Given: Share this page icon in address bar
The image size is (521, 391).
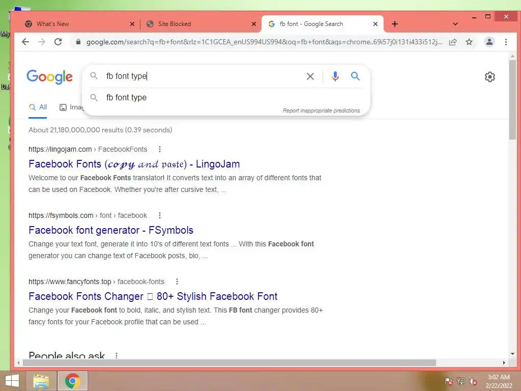Looking at the screenshot, I should (452, 42).
